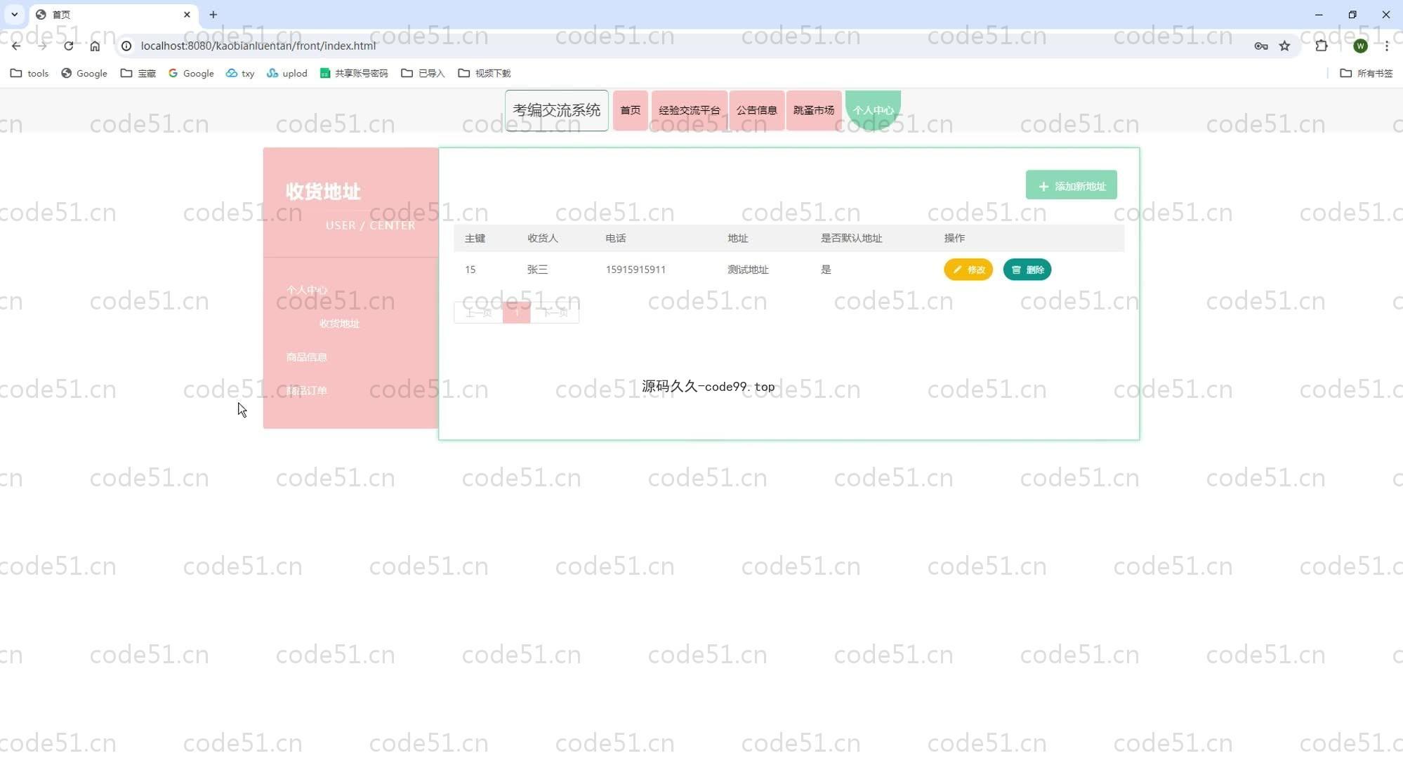Minimize the browser window
The width and height of the screenshot is (1403, 758).
(x=1319, y=14)
